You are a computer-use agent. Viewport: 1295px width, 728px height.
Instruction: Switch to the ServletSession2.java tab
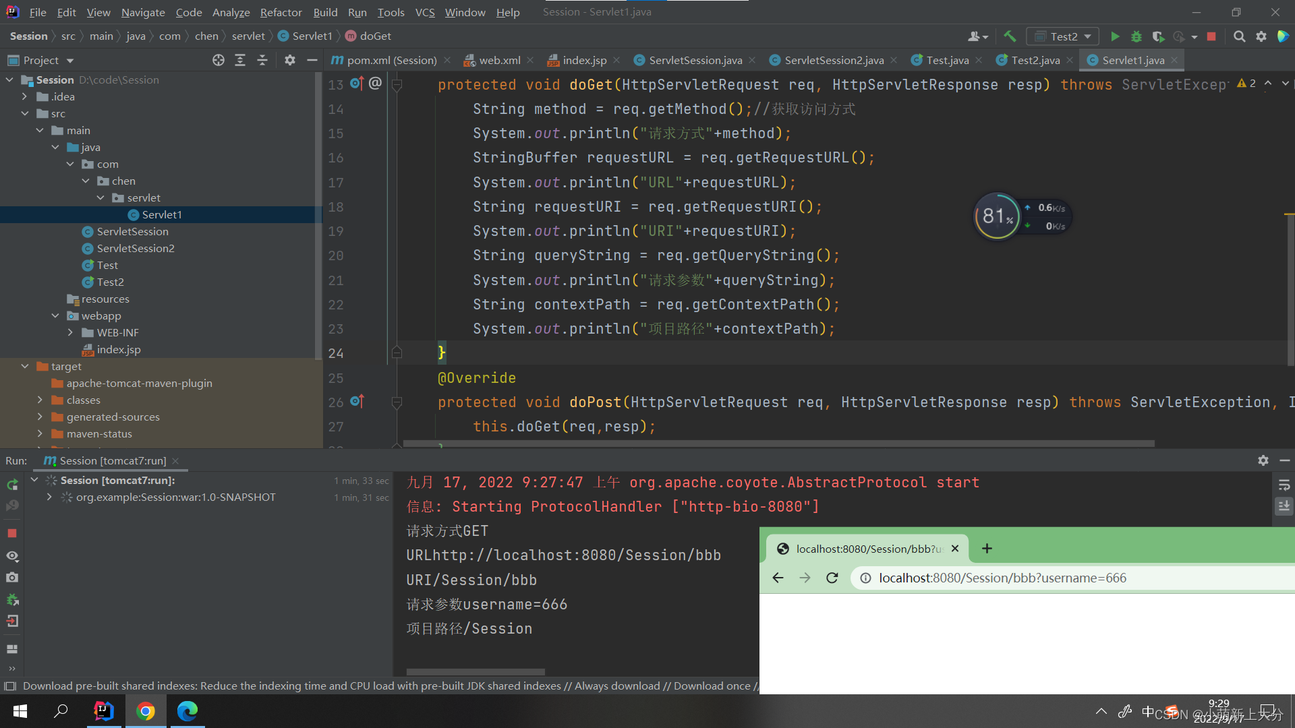834,60
